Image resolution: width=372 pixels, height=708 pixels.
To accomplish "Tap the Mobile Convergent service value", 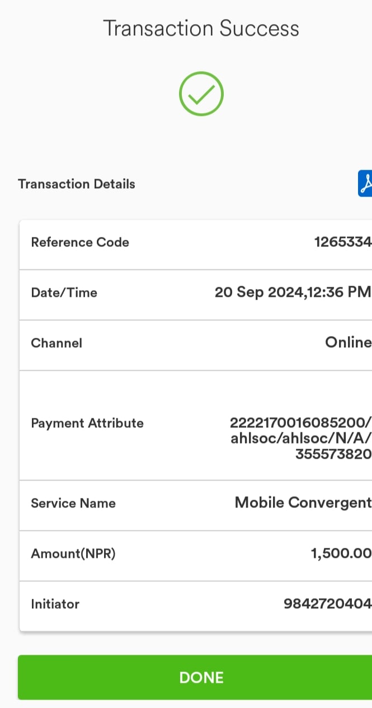I will coord(303,502).
